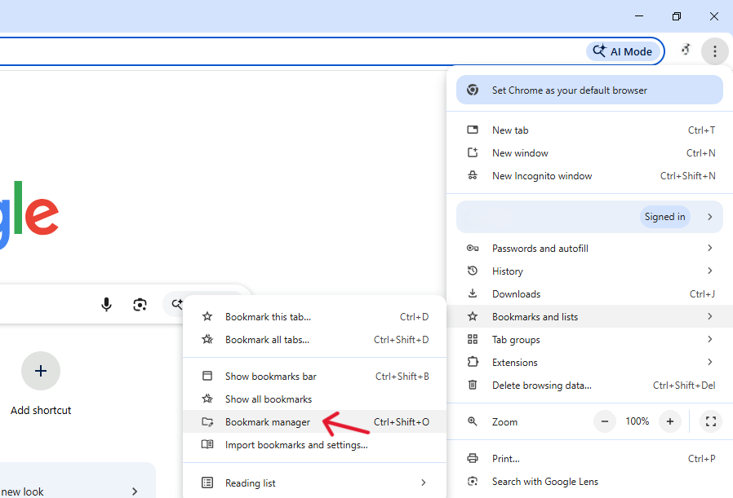
Task: Open Google Lens image search from the search bar
Action: (x=140, y=304)
